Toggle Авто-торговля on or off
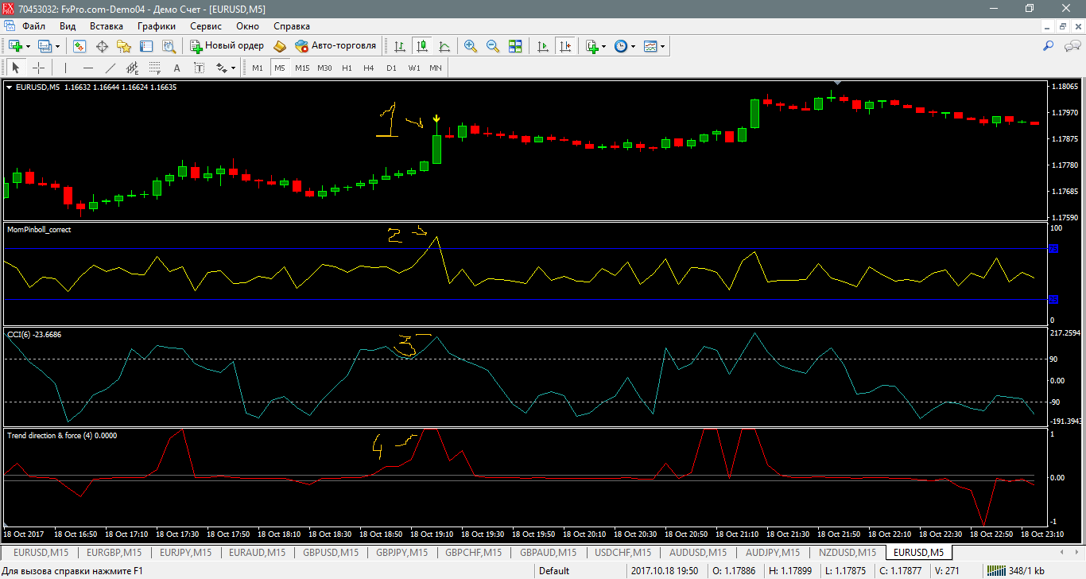Image resolution: width=1086 pixels, height=579 pixels. (x=335, y=46)
